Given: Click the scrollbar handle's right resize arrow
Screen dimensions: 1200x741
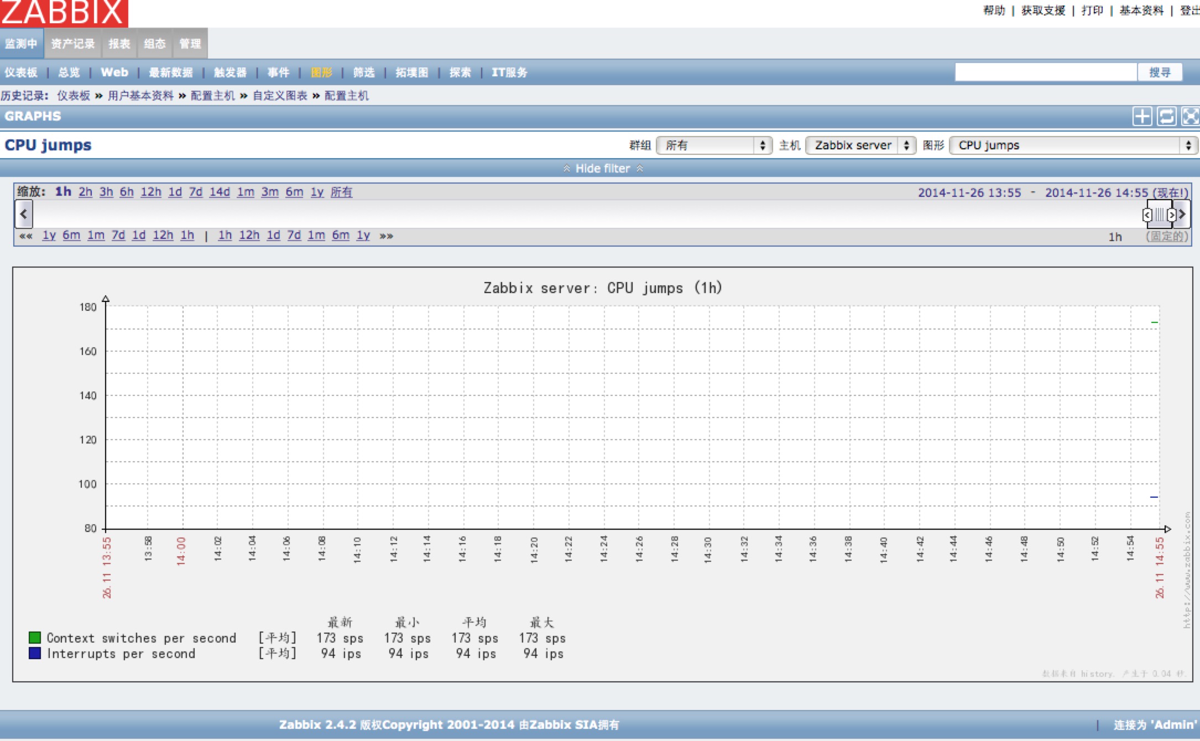Looking at the screenshot, I should (1171, 215).
